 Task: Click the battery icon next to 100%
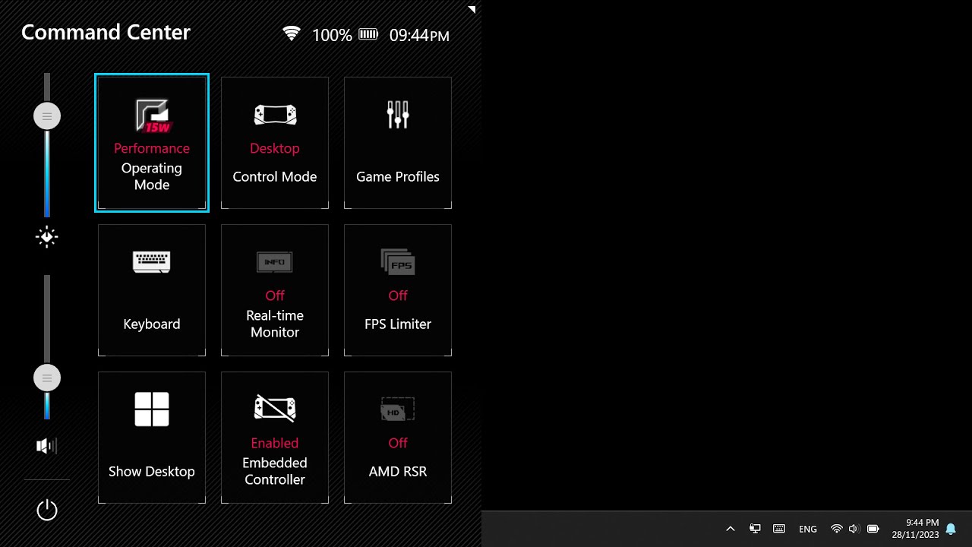368,33
